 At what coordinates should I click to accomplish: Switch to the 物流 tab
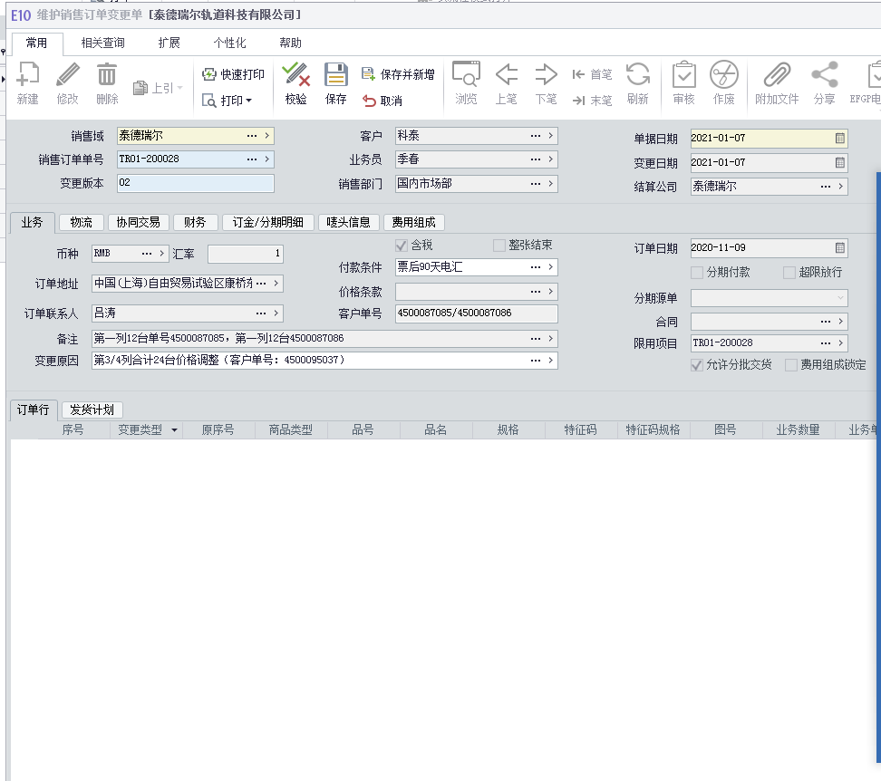pos(81,222)
